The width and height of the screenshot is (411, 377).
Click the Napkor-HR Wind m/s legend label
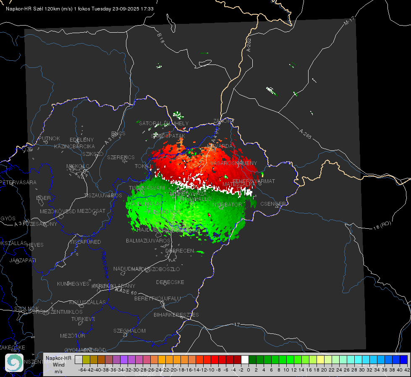click(x=58, y=365)
